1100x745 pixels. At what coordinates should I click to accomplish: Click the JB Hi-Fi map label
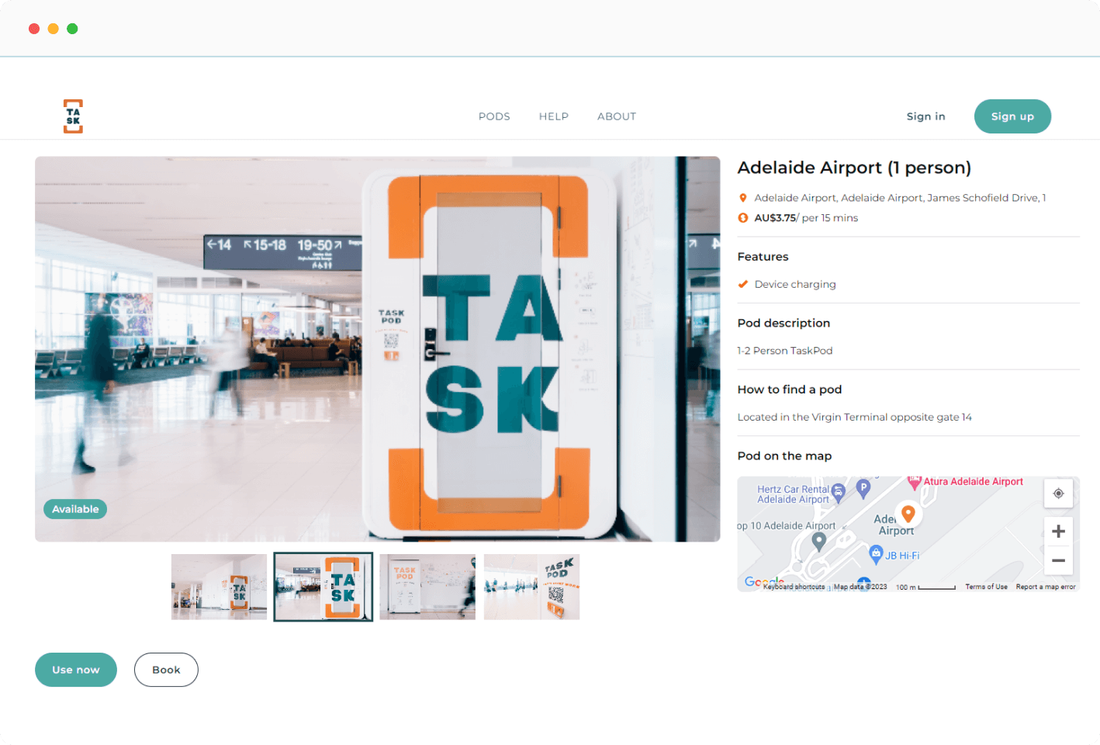pos(903,556)
